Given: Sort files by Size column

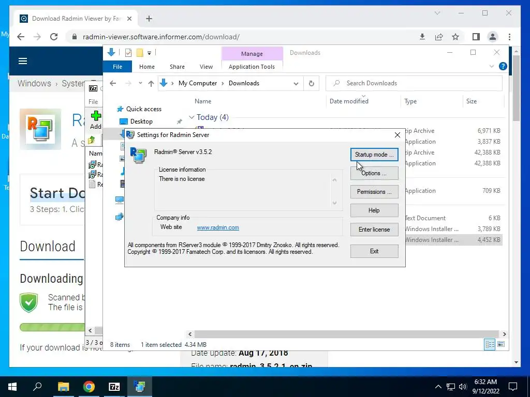Looking at the screenshot, I should (471, 101).
